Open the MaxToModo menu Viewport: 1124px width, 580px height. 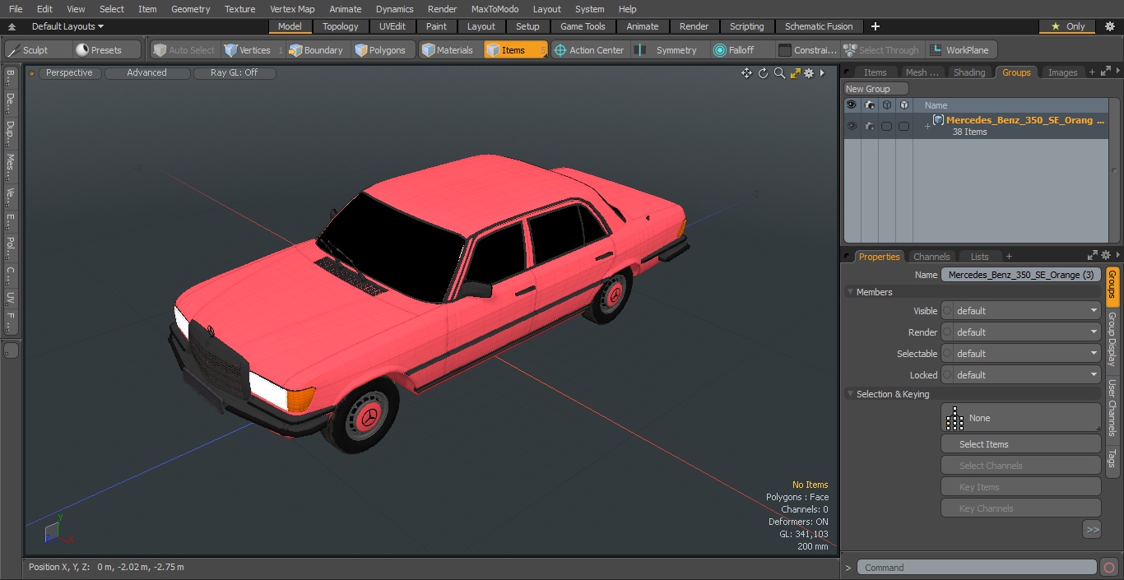point(495,9)
